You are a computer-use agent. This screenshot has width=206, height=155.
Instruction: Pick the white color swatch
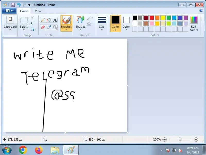click(135, 24)
